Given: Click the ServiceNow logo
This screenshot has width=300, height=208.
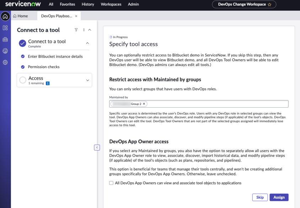Looking at the screenshot, I should click(23, 4).
